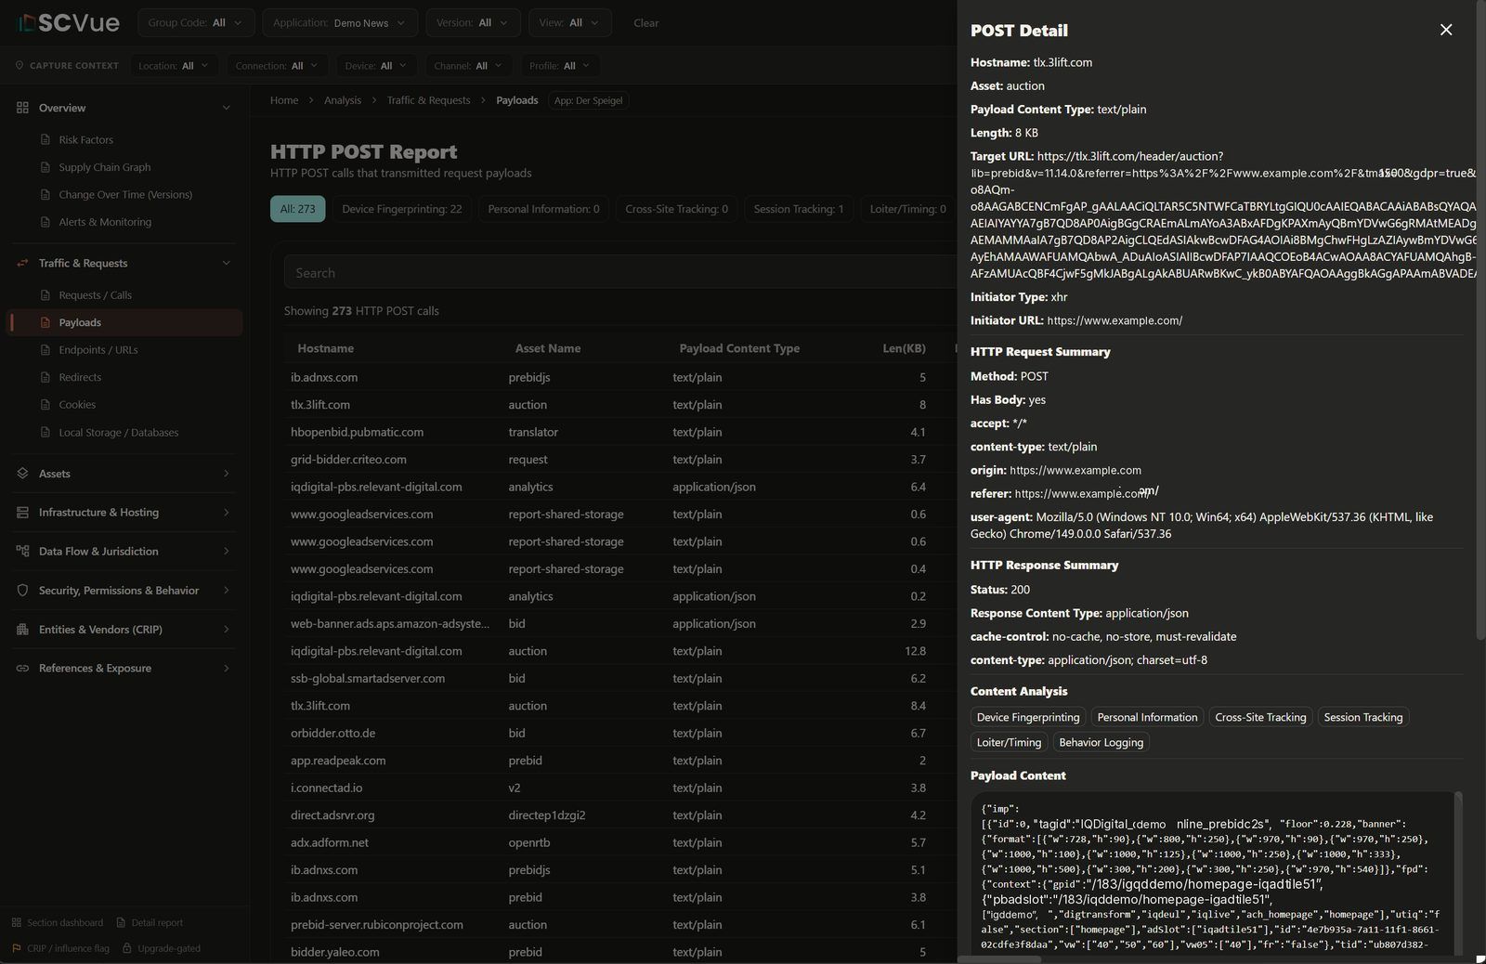Click the Assets layers icon
Viewport: 1486px width, 964px height.
[x=22, y=474]
